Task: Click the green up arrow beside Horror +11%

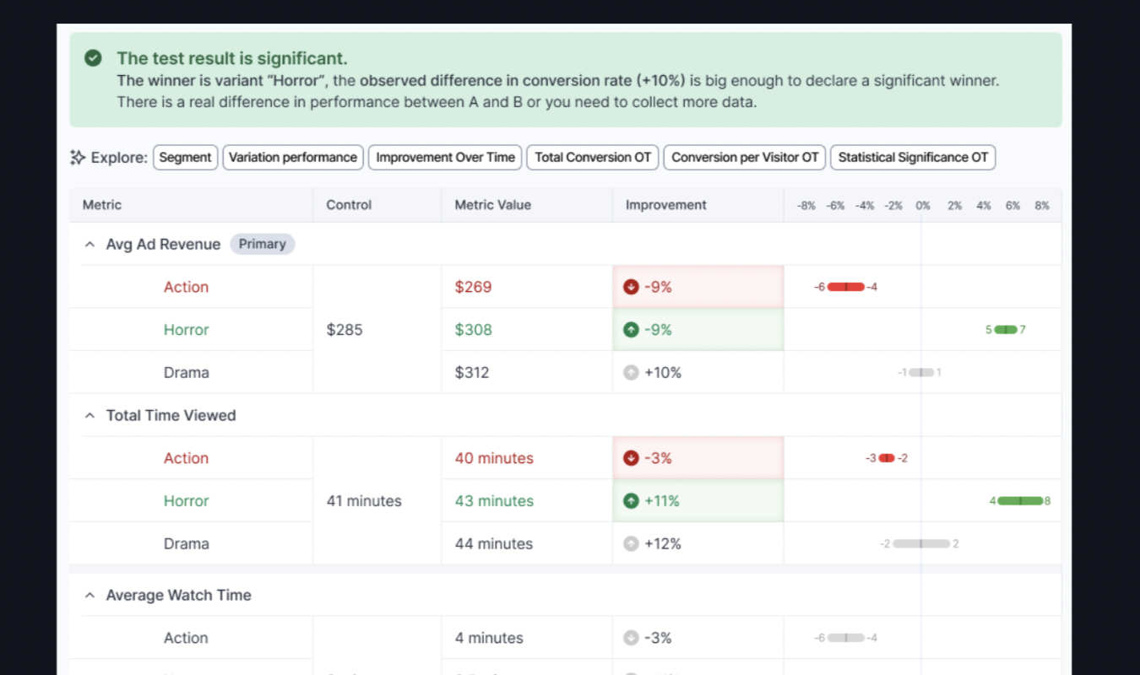Action: (x=631, y=500)
